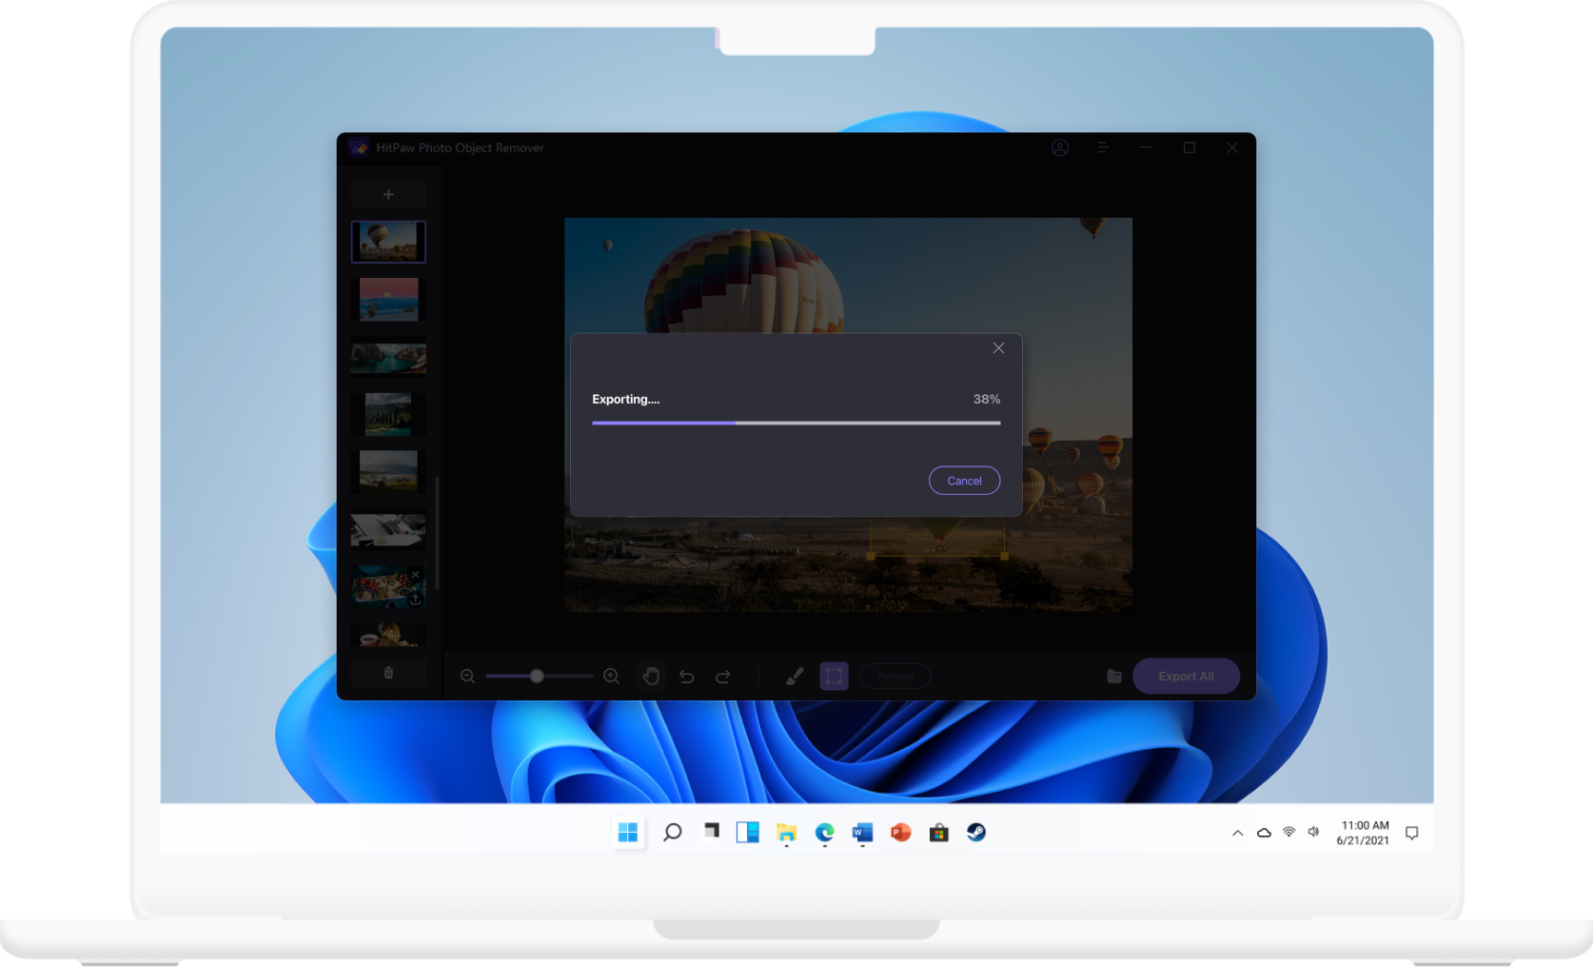Redo the last action
The image size is (1593, 967).
point(723,676)
